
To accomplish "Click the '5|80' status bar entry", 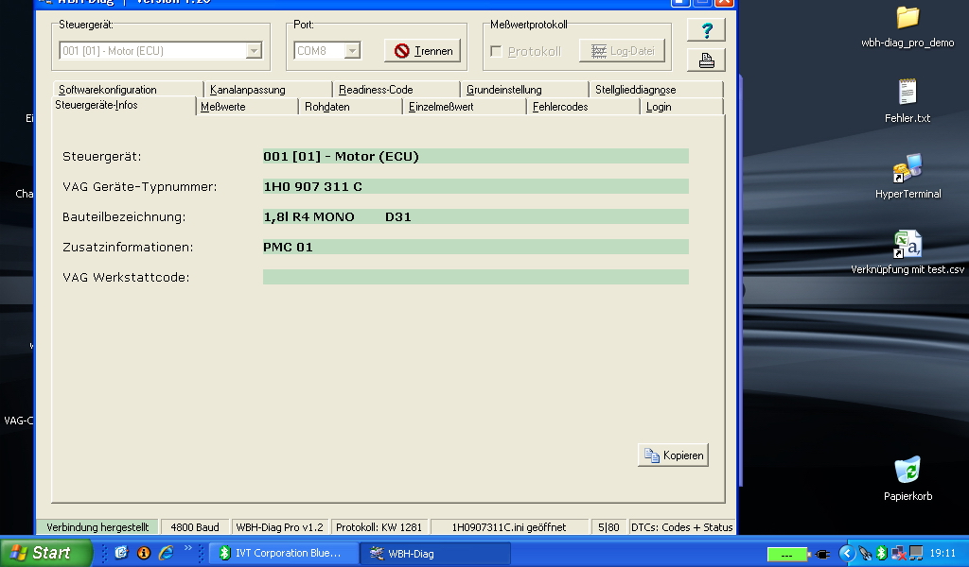I will click(608, 527).
